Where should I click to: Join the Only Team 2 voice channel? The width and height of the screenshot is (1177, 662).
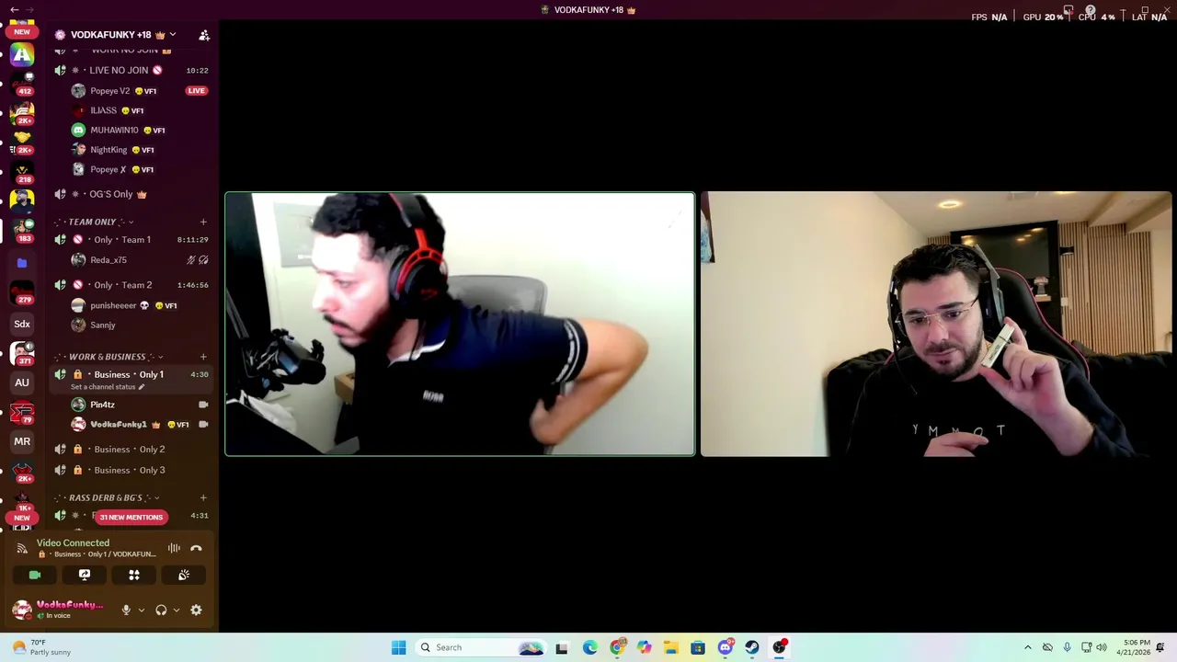[x=131, y=285]
